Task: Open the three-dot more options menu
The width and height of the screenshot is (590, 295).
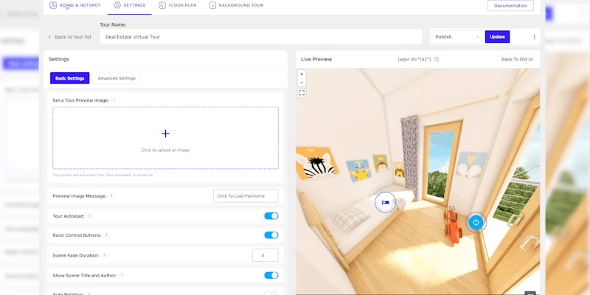Action: click(x=534, y=37)
